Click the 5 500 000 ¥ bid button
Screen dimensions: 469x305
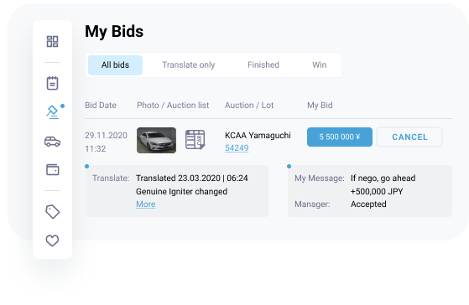pyautogui.click(x=340, y=137)
